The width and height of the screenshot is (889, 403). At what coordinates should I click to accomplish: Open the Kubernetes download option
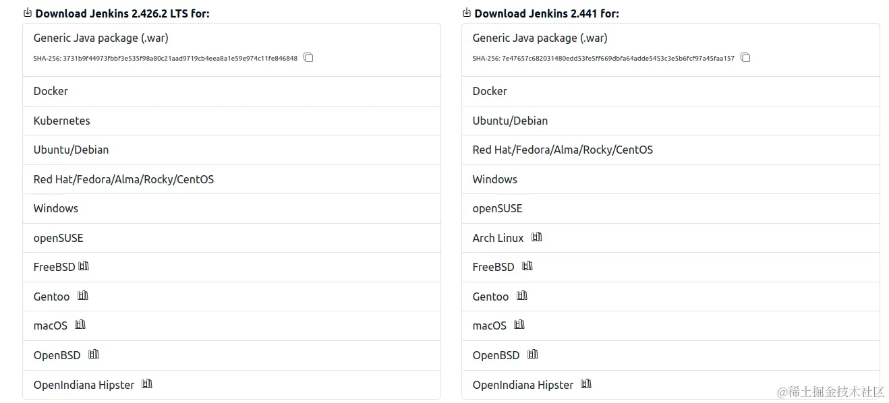click(231, 121)
